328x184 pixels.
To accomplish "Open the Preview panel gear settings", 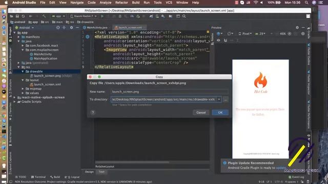I will [297, 28].
